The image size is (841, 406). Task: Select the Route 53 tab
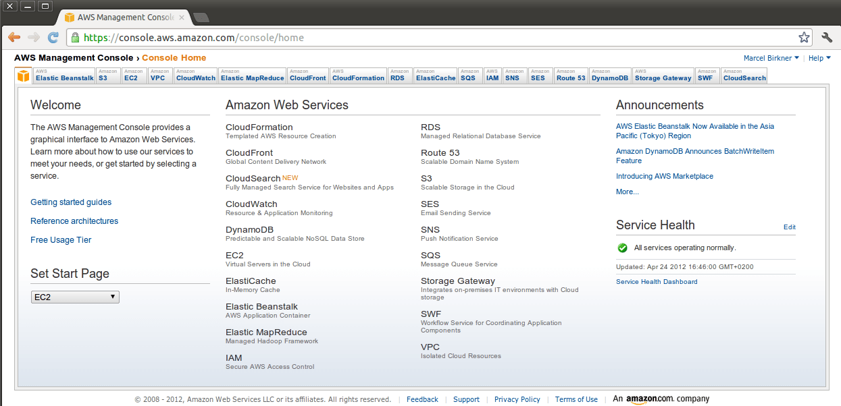click(x=570, y=76)
